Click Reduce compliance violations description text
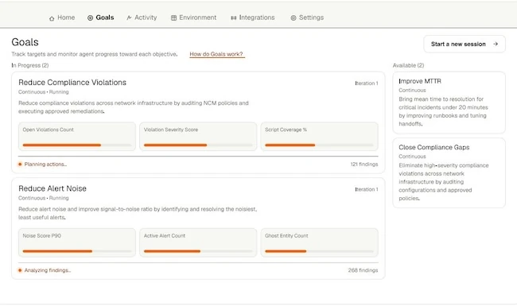The width and height of the screenshot is (517, 306). click(134, 107)
